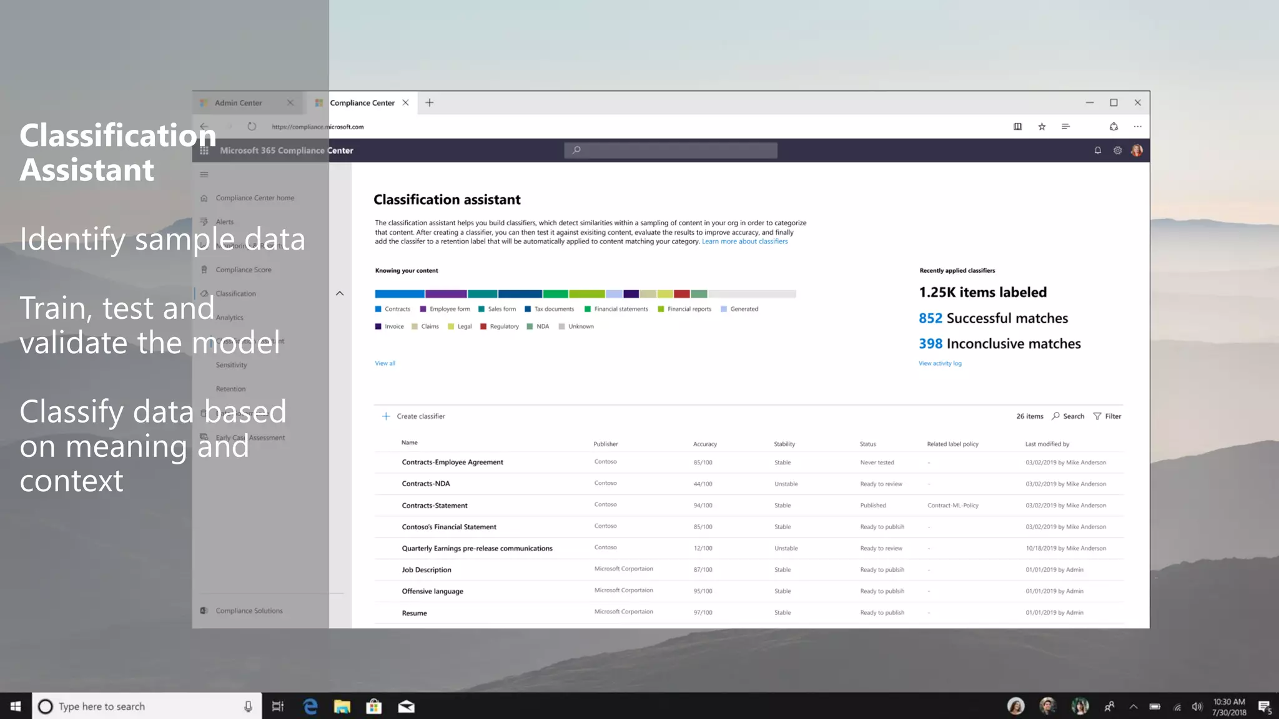Click the Contracts blue bar segment
The height and width of the screenshot is (719, 1279).
[399, 294]
